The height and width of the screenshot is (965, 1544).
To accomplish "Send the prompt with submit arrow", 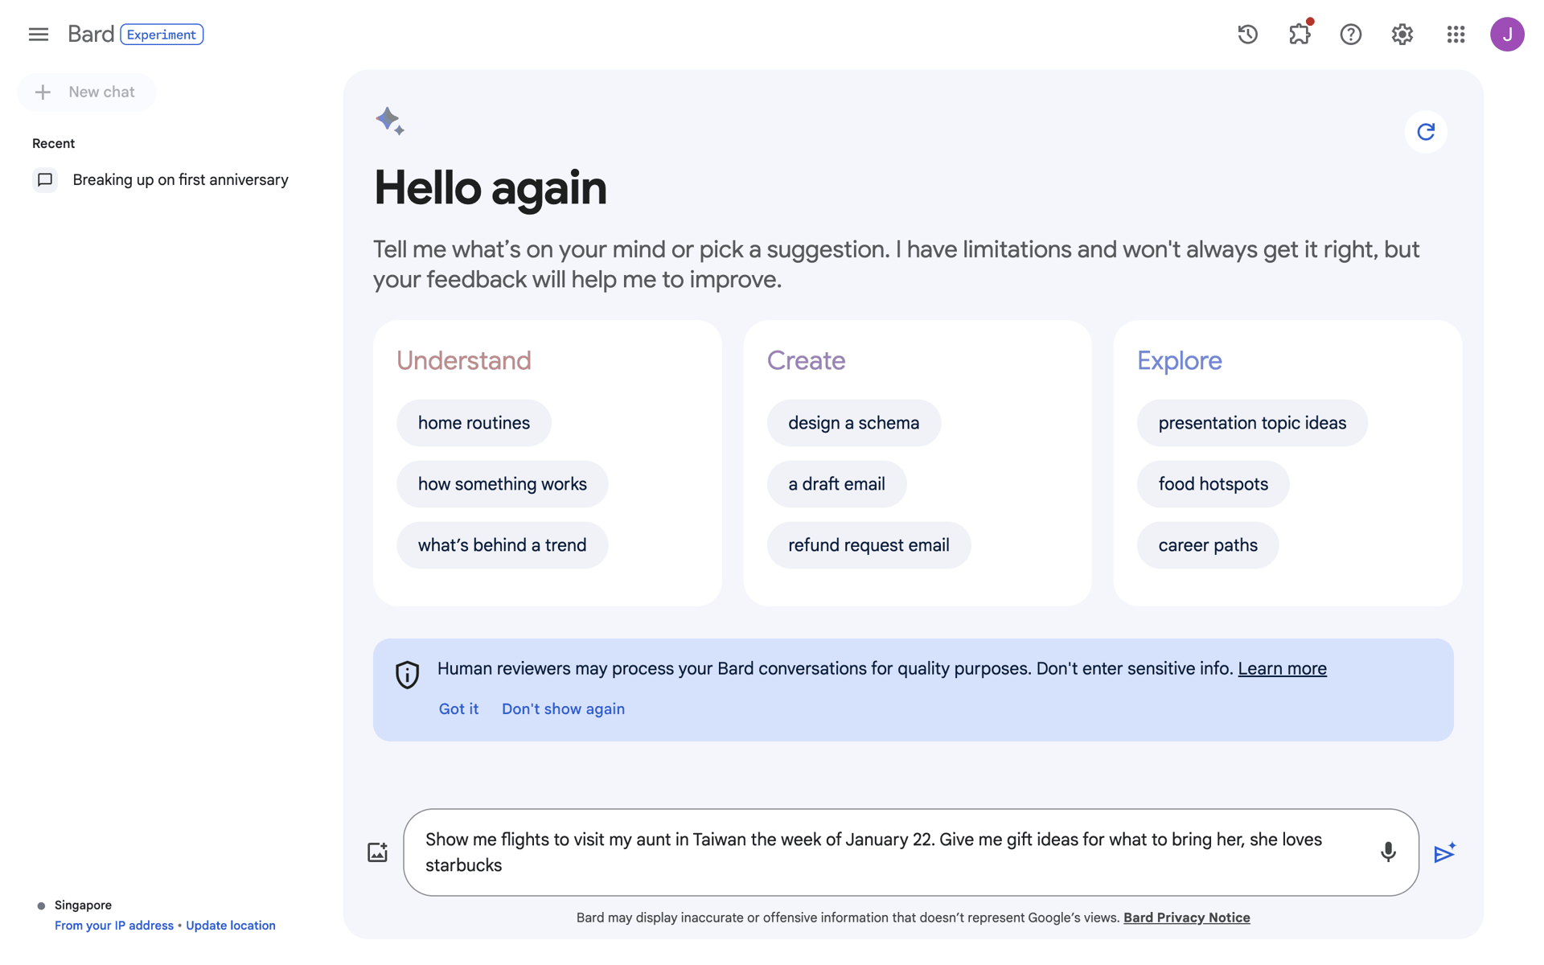I will click(x=1445, y=852).
